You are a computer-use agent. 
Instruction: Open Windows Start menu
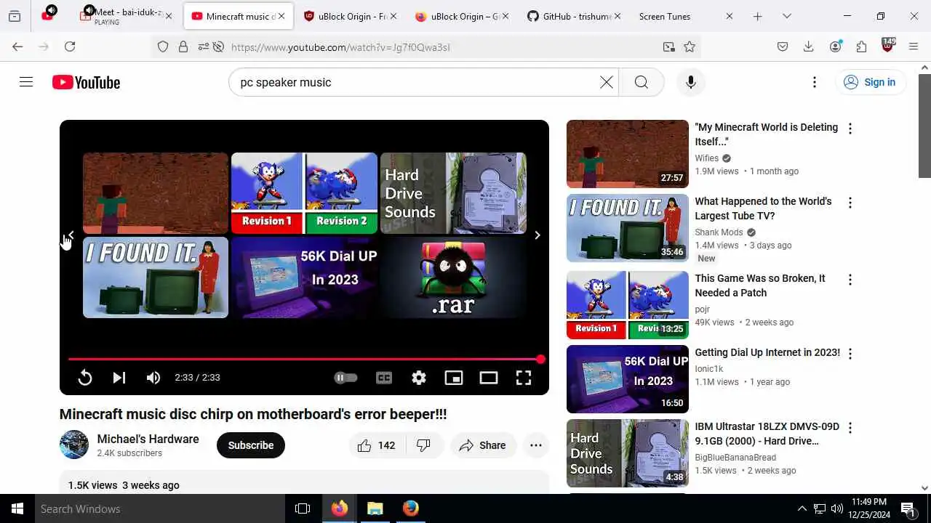click(x=17, y=508)
